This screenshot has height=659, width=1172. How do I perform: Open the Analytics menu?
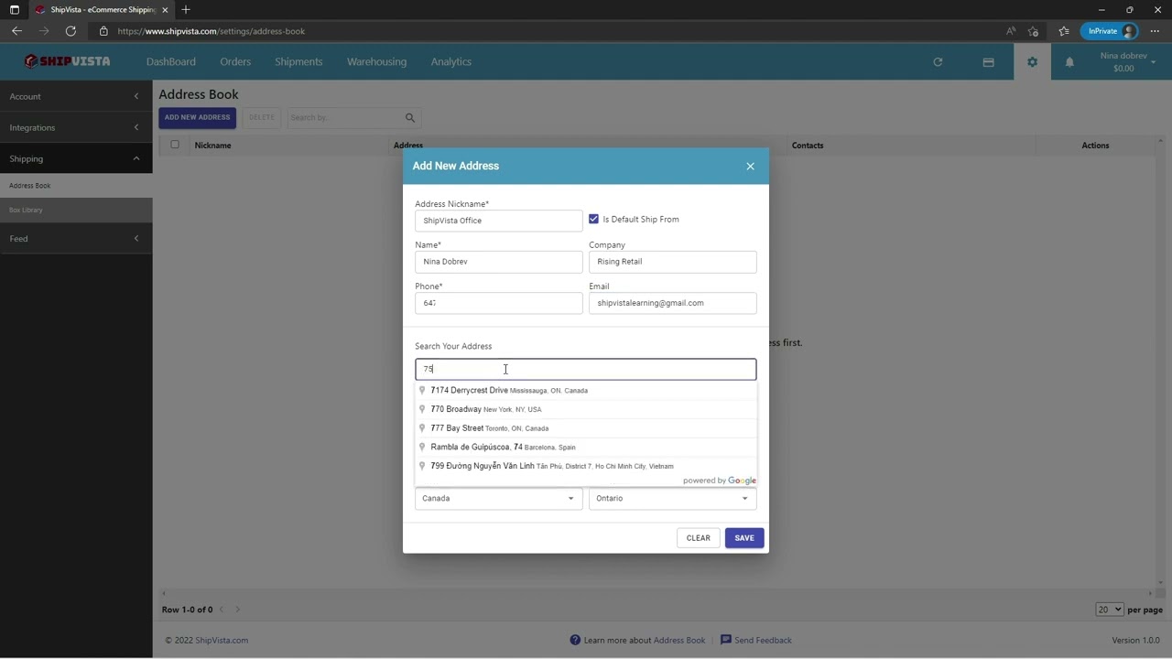click(451, 61)
